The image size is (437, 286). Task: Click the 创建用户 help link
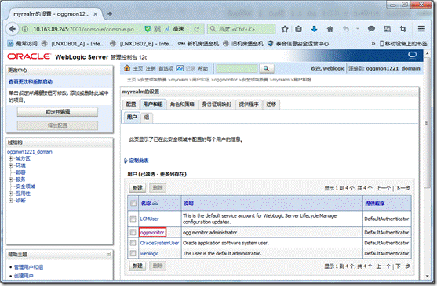(x=24, y=276)
